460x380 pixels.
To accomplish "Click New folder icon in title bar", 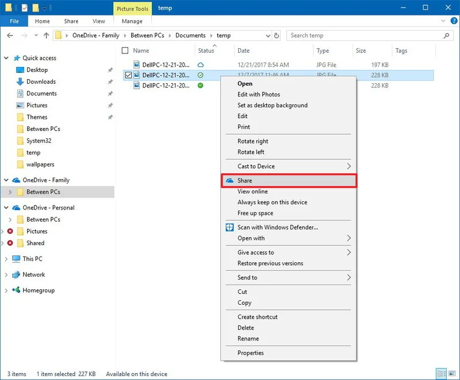I will 36,8.
